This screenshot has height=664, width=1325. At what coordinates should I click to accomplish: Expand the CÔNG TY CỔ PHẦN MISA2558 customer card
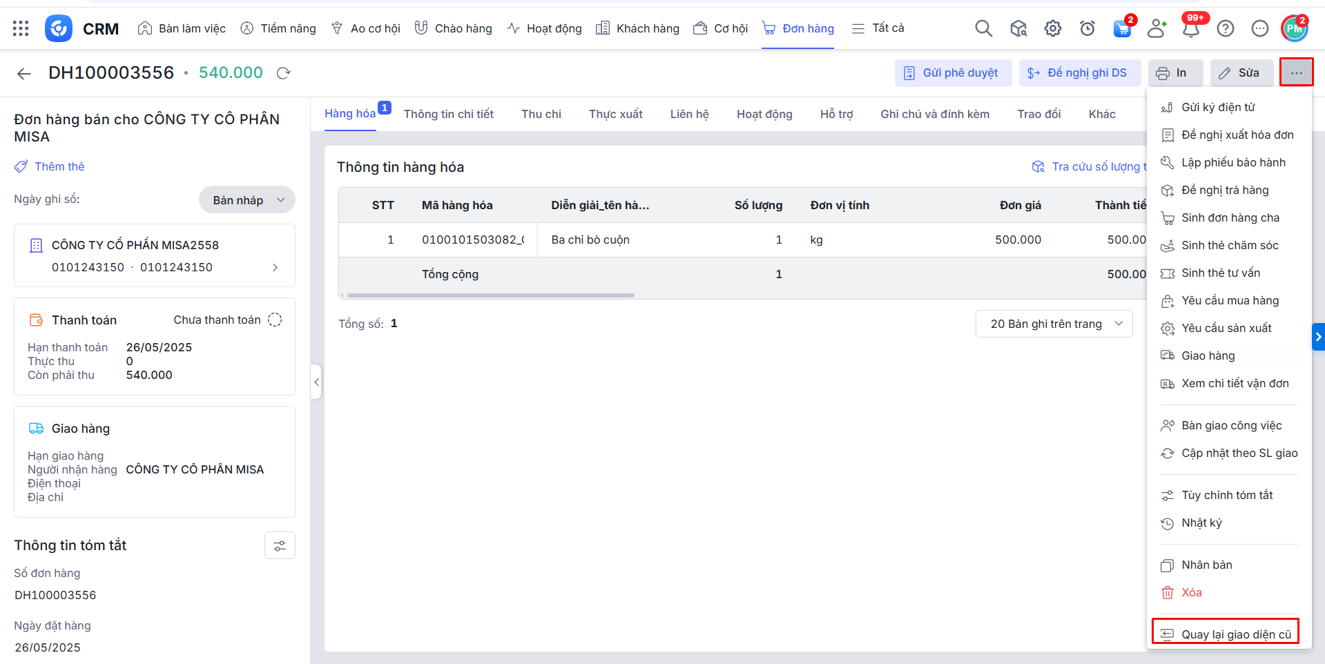pos(275,267)
